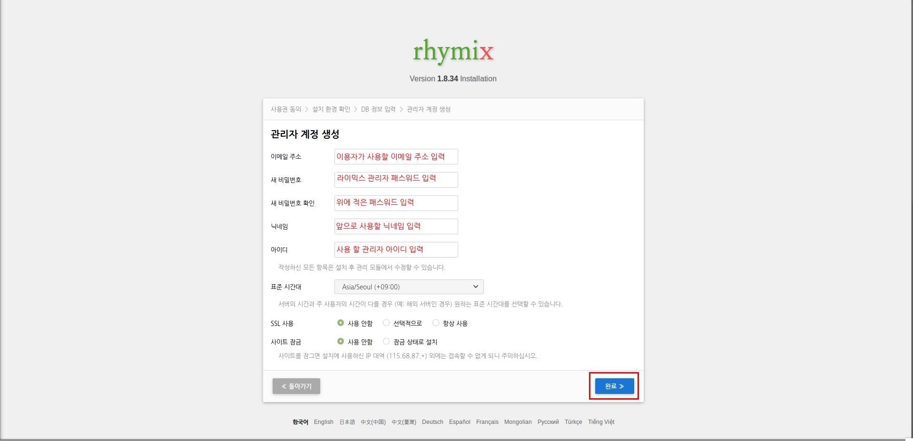Click the SSL 사용 label

point(282,324)
